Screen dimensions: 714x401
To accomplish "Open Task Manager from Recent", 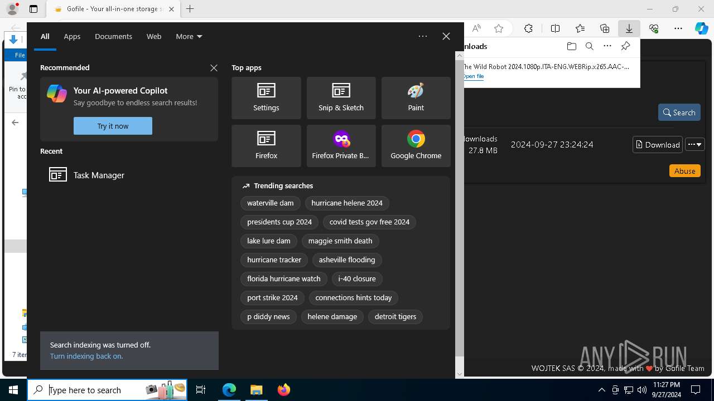I will (x=129, y=175).
